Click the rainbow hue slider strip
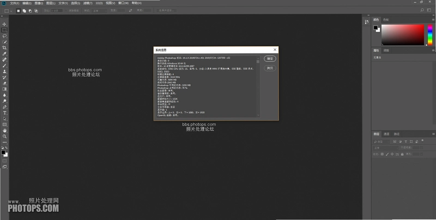Image resolution: width=436 pixels, height=220 pixels. pos(430,35)
